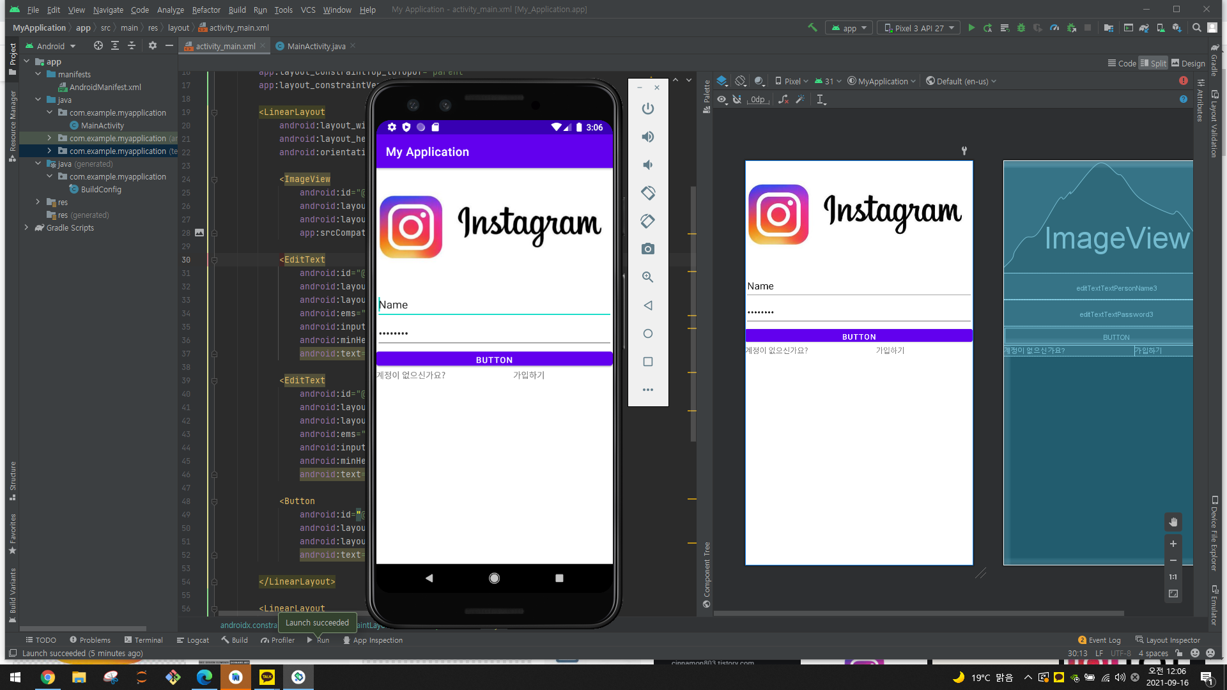Open the Refactor menu
Viewport: 1227px width, 690px height.
pos(206,10)
